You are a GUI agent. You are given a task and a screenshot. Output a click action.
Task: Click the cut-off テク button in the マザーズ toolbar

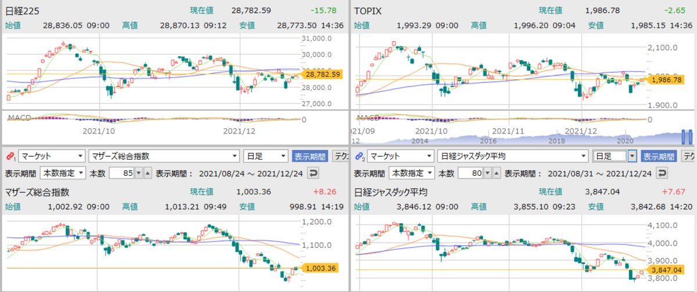click(341, 156)
